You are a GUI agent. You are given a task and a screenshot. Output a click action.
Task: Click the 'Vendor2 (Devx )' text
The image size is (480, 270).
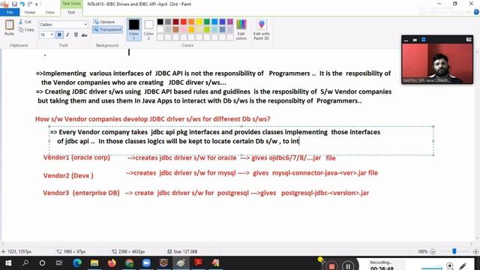coord(68,175)
